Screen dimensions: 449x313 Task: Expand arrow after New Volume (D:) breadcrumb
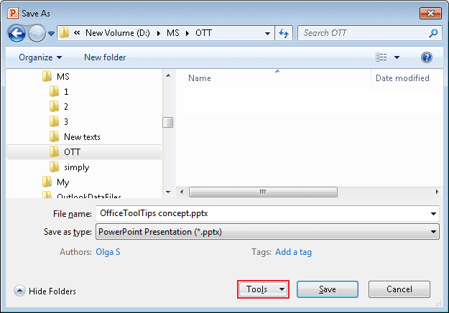pos(159,33)
